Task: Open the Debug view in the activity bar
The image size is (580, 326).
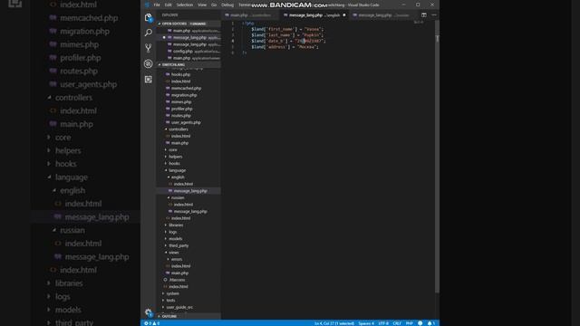Action: click(149, 63)
